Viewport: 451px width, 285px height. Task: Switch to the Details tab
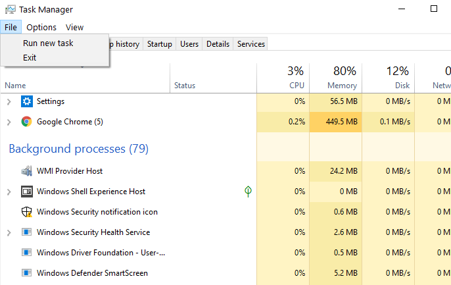click(x=218, y=44)
